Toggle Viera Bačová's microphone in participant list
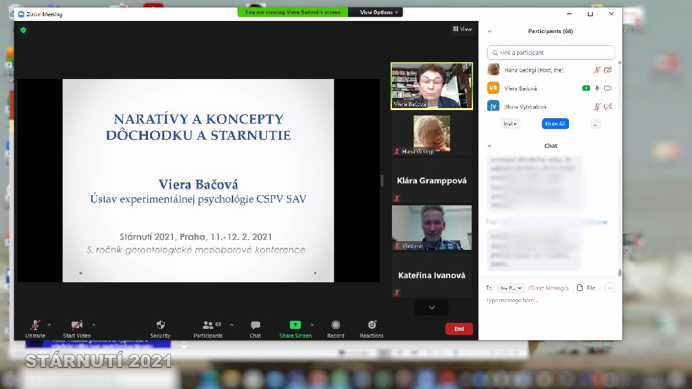692x389 pixels. click(x=597, y=88)
